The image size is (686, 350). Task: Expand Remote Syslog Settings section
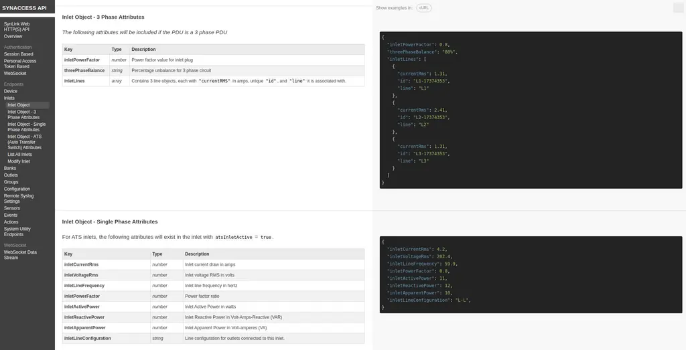pos(19,199)
